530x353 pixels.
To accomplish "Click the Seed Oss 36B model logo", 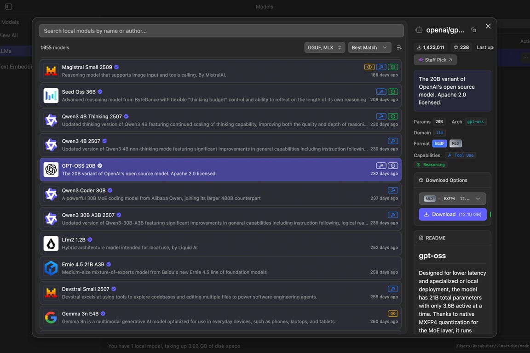I will click(x=51, y=96).
